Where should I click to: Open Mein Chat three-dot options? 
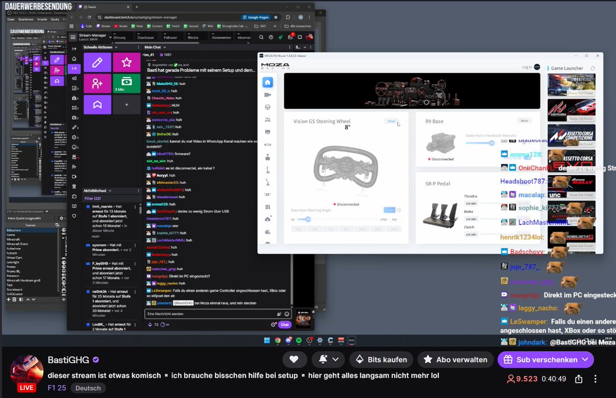[x=290, y=47]
